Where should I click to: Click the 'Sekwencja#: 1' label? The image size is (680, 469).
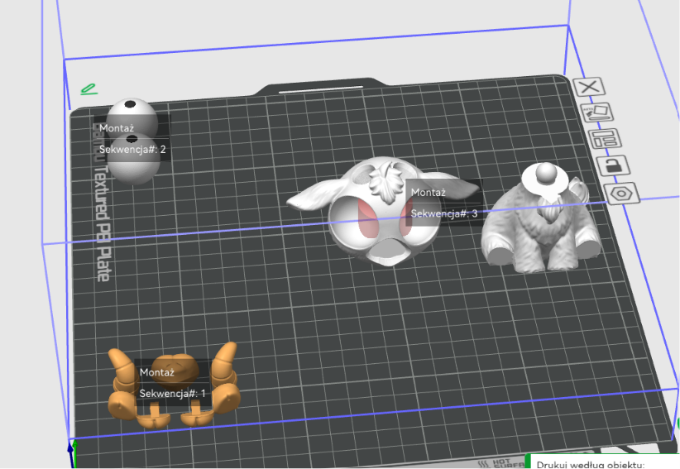coord(172,394)
